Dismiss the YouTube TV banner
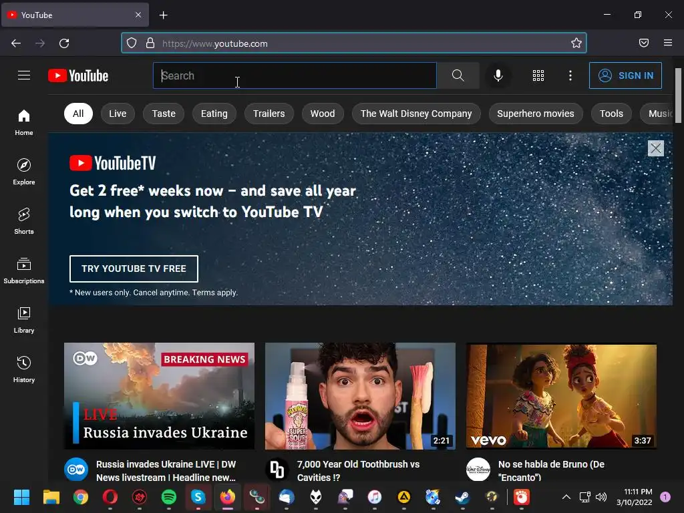 coord(656,148)
